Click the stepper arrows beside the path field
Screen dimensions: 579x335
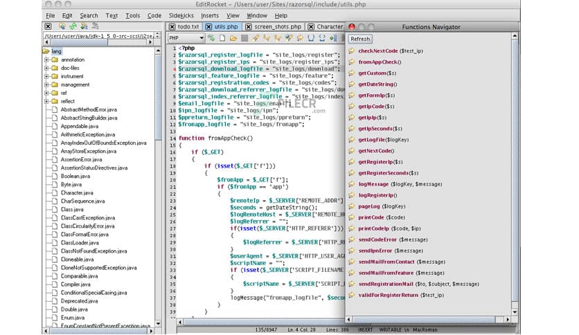tap(158, 35)
